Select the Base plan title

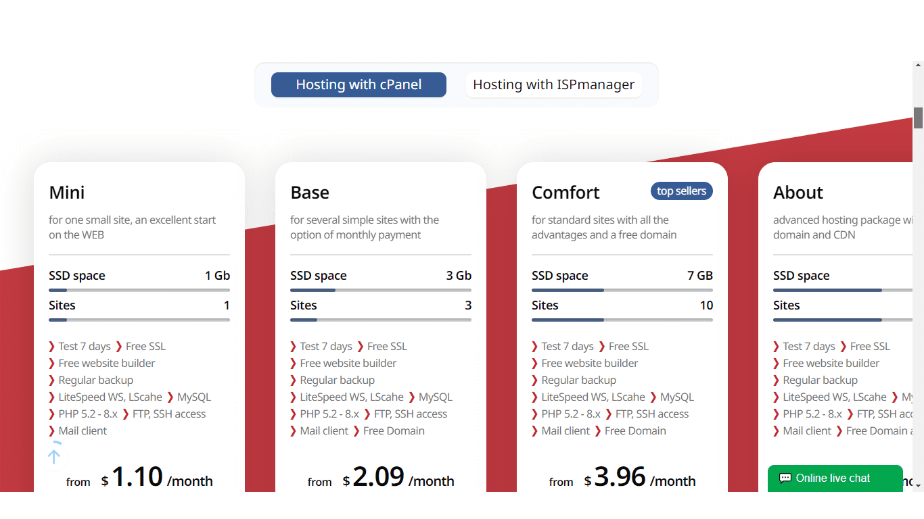click(310, 193)
